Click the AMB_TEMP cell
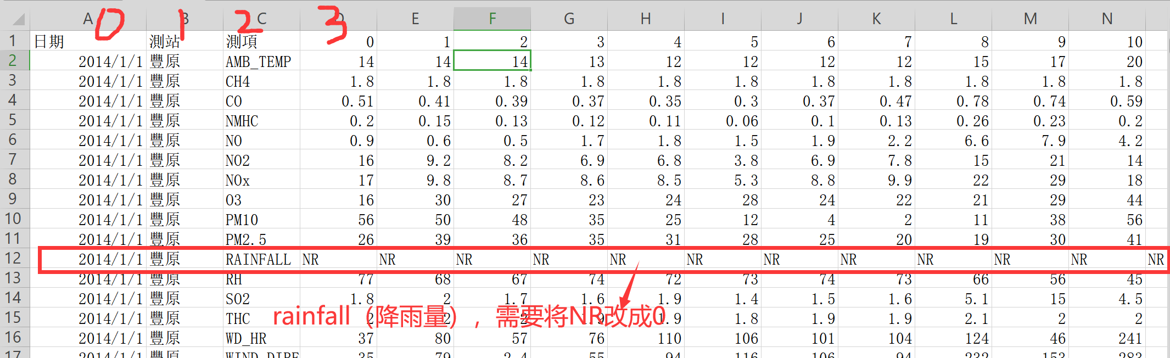The width and height of the screenshot is (1170, 358). click(x=261, y=61)
